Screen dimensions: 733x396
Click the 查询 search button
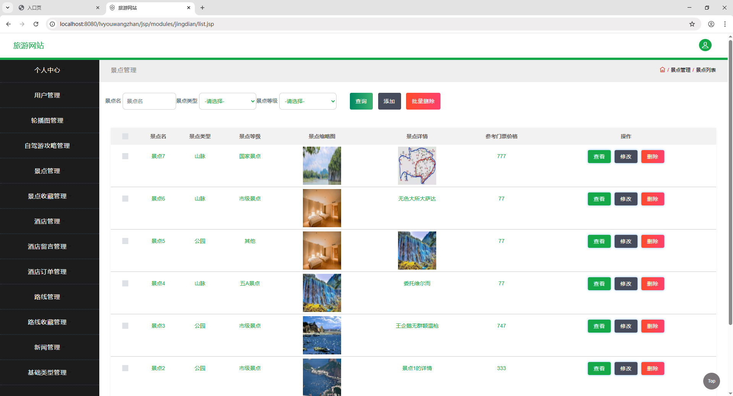point(361,101)
